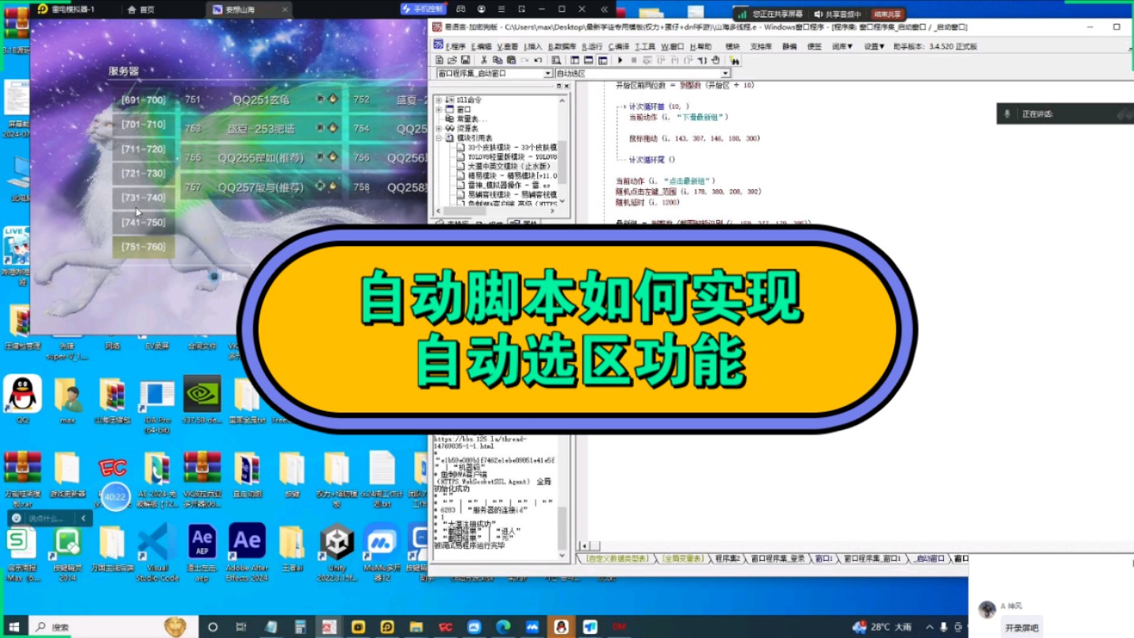Image resolution: width=1134 pixels, height=638 pixels.
Task: Switch to the 窗口程序集_登录 tab
Action: pos(778,558)
